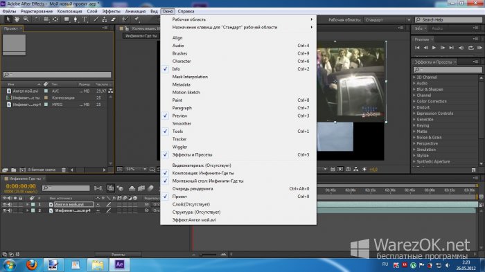Select the Puppet Pin tool
The height and width of the screenshot is (272, 485).
pyautogui.click(x=136, y=19)
